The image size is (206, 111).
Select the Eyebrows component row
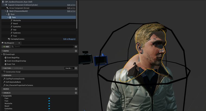(x=39, y=33)
